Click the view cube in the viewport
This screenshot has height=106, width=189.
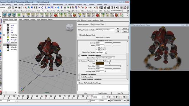click(70, 27)
